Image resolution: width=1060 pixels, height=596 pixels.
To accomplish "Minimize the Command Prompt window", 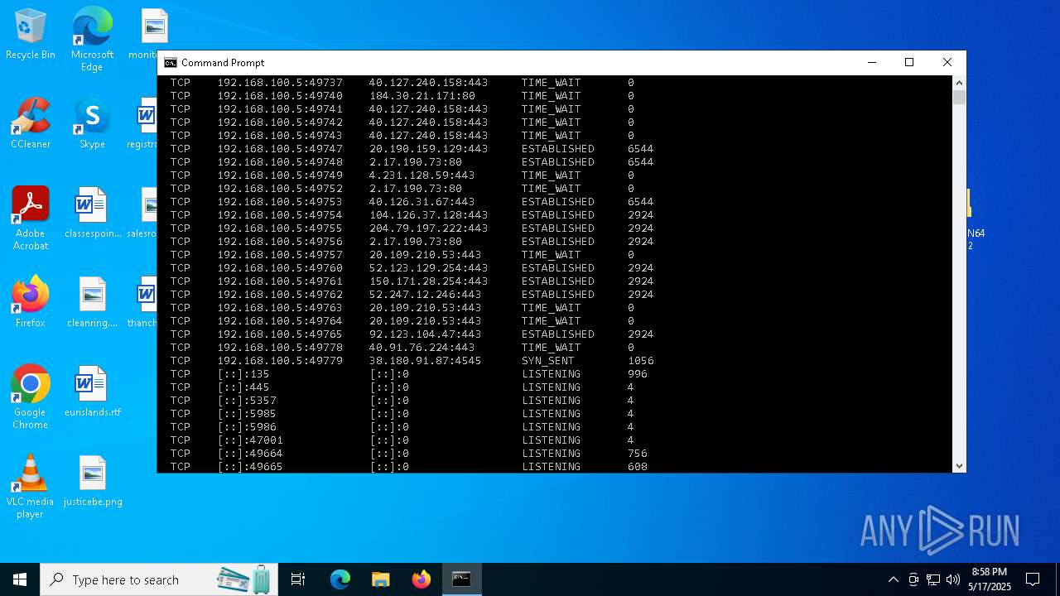I will tap(871, 63).
